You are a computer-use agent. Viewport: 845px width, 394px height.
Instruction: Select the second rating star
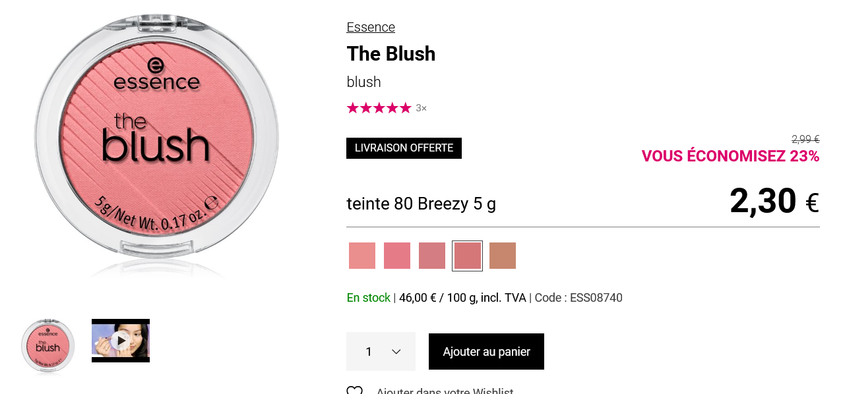point(366,107)
